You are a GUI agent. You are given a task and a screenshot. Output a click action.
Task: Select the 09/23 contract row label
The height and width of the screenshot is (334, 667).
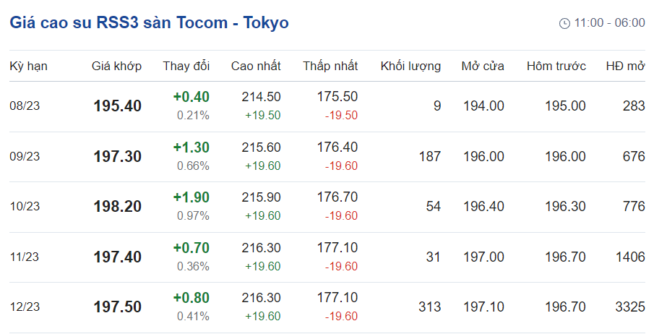pyautogui.click(x=25, y=156)
